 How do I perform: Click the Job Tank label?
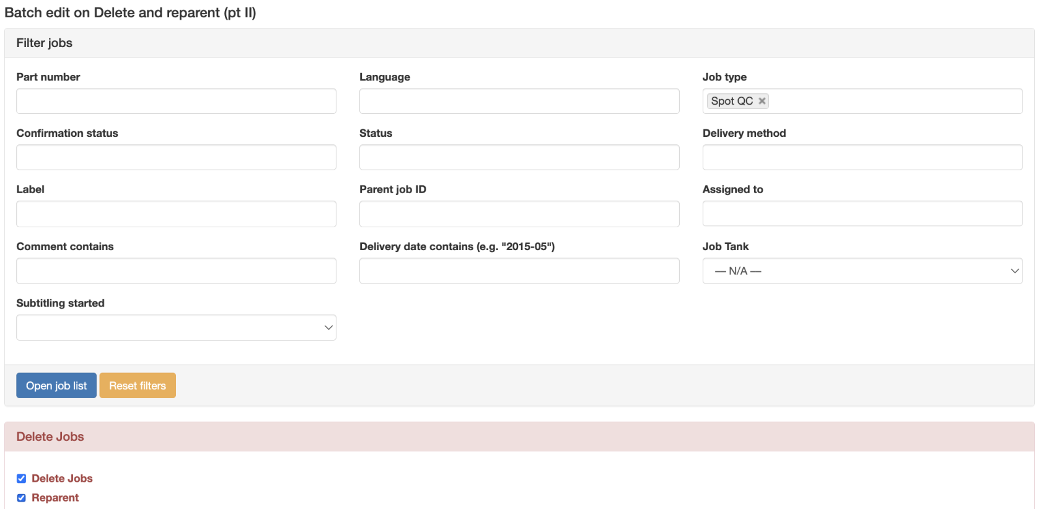tap(726, 246)
